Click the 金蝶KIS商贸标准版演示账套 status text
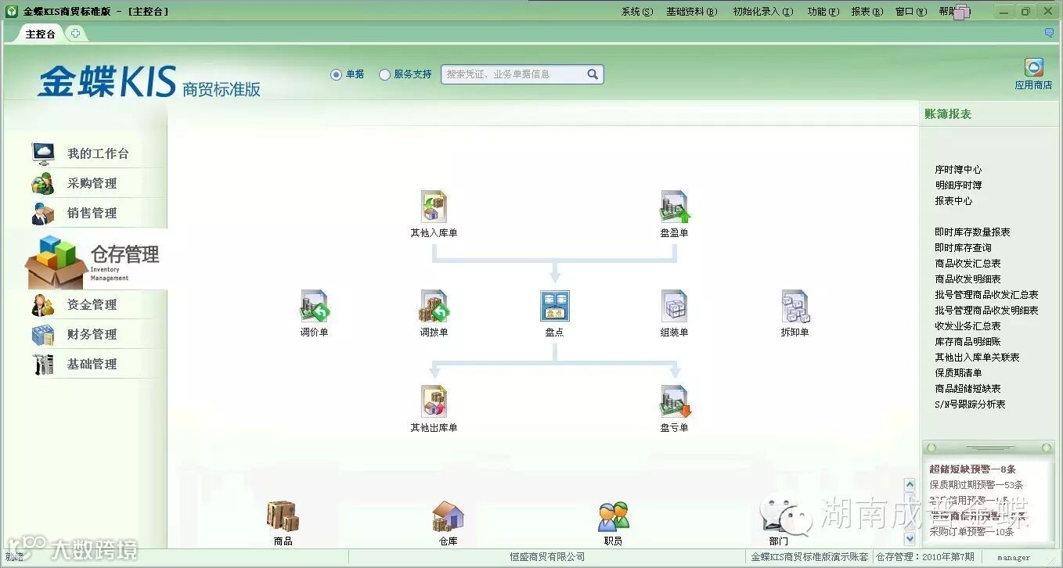This screenshot has width=1063, height=568. (809, 557)
